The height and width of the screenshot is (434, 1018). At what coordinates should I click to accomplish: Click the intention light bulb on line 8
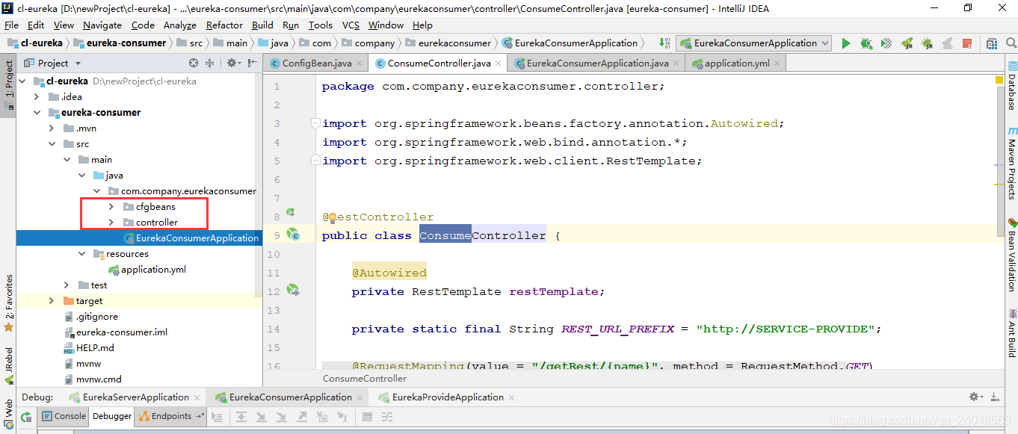(x=333, y=217)
